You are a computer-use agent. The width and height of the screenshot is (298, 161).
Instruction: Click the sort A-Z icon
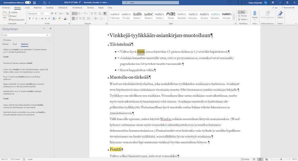[100, 13]
